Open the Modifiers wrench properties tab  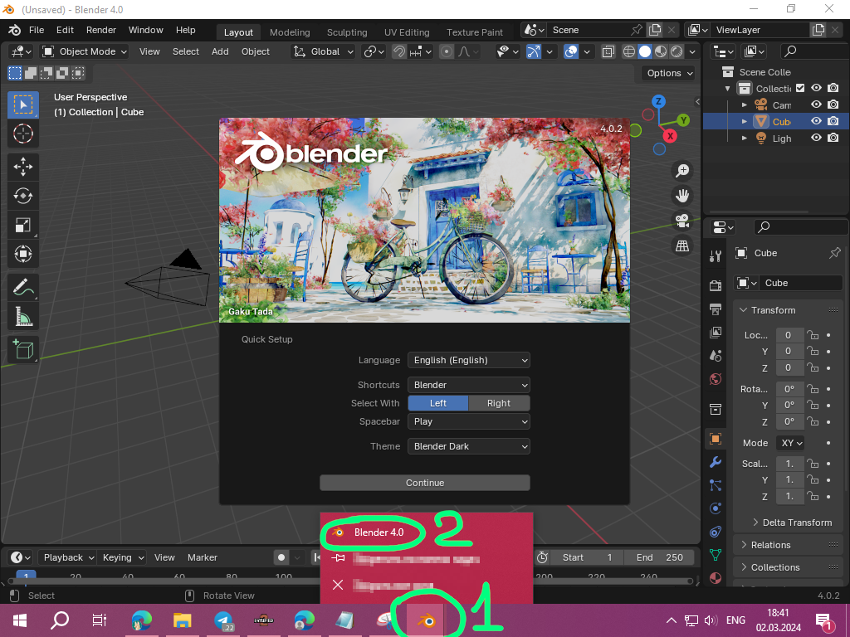tap(716, 462)
